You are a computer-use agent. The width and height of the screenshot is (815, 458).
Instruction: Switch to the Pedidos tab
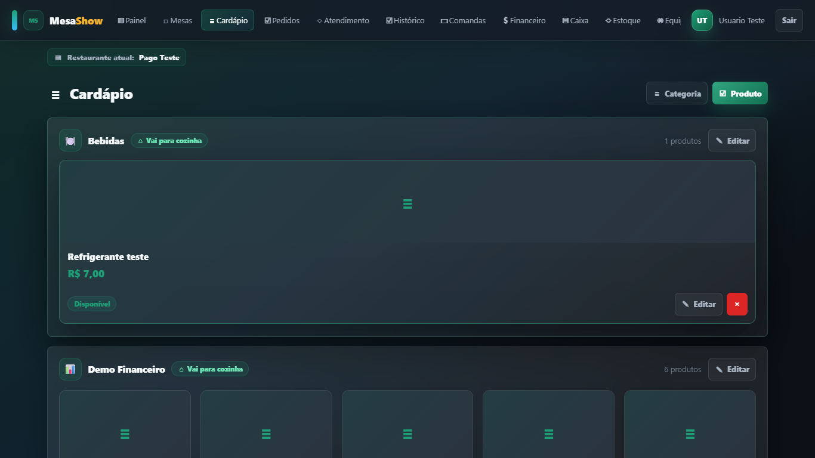pos(282,20)
